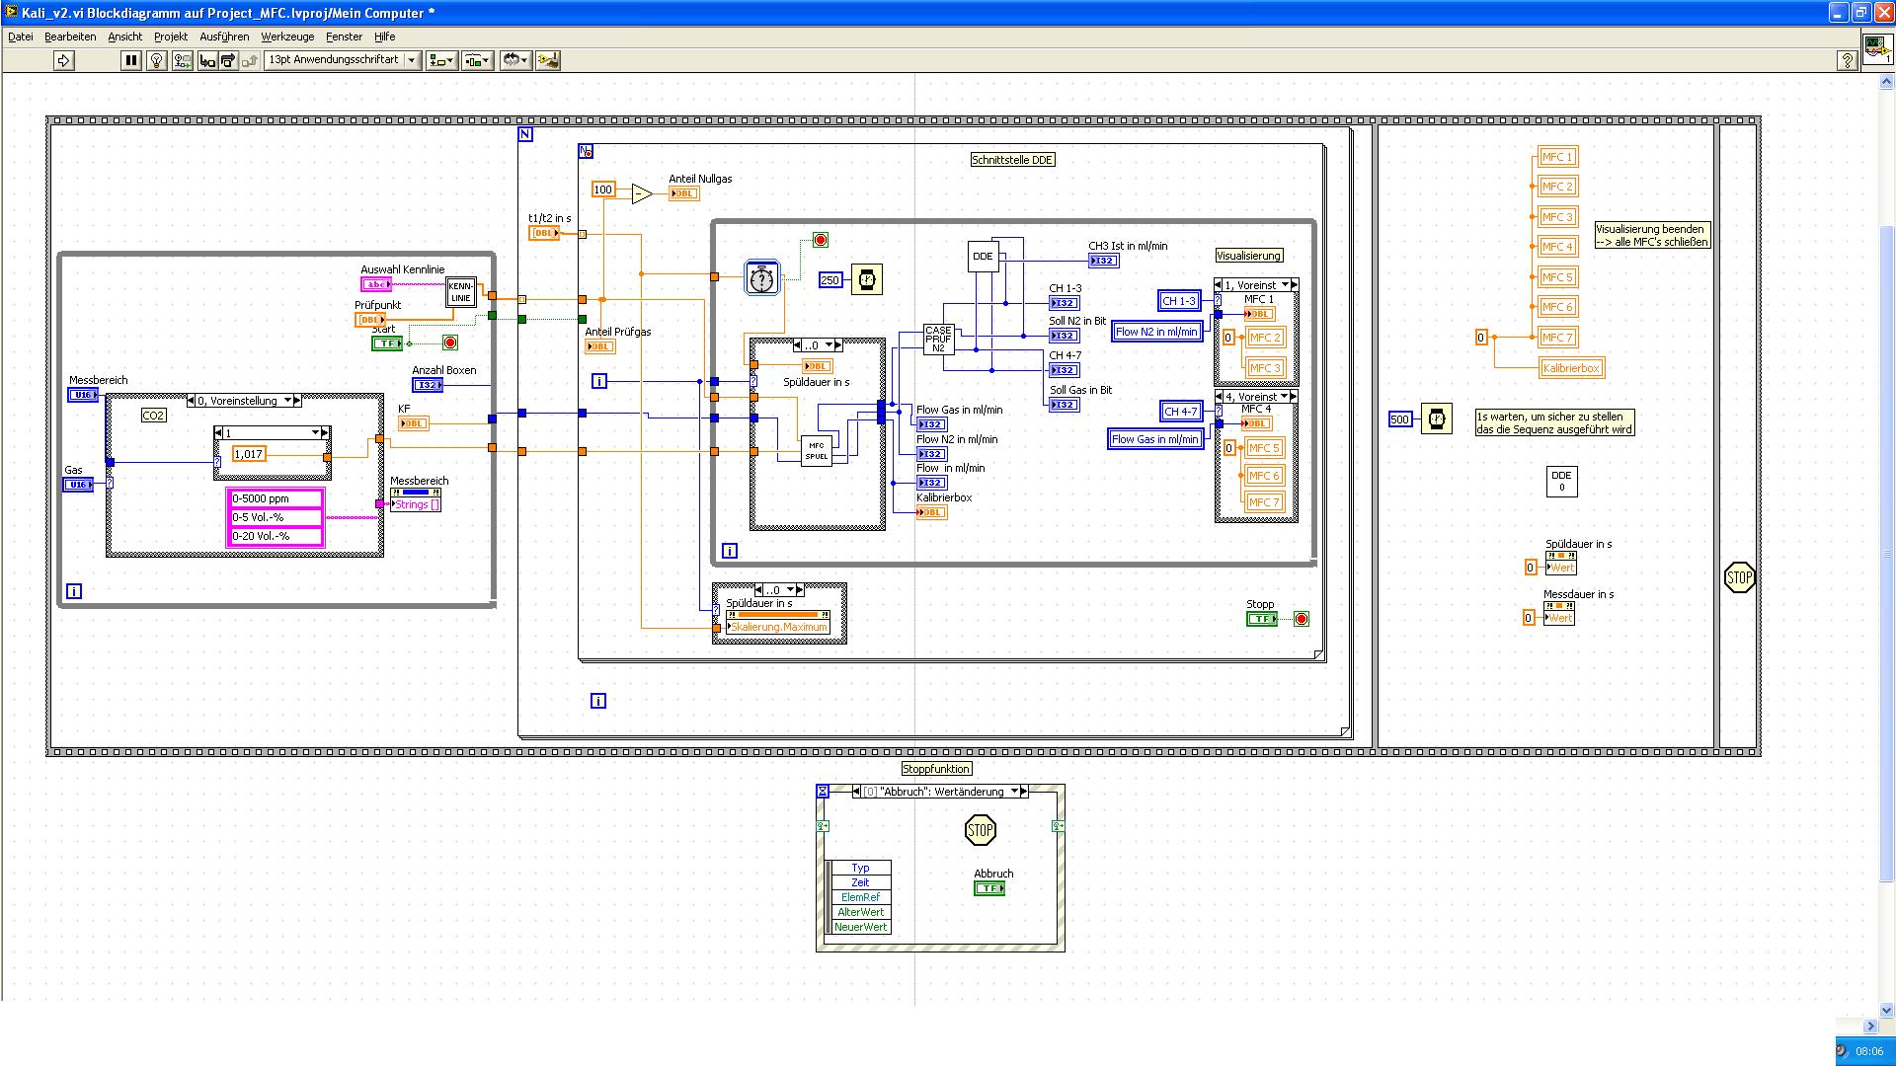Toggle highlight execution light bulb
1896x1066 pixels.
tap(156, 60)
